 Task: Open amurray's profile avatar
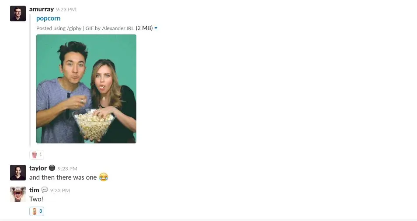click(18, 14)
